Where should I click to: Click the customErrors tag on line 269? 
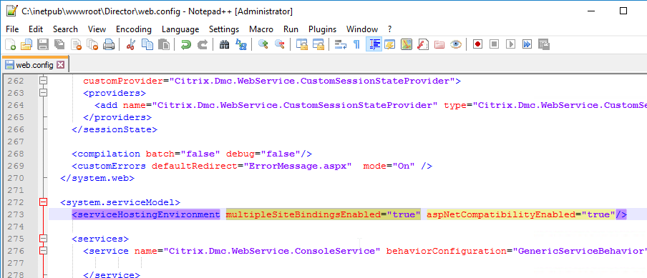coord(109,166)
